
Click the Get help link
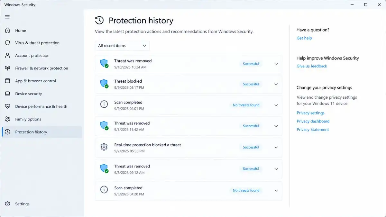(304, 38)
